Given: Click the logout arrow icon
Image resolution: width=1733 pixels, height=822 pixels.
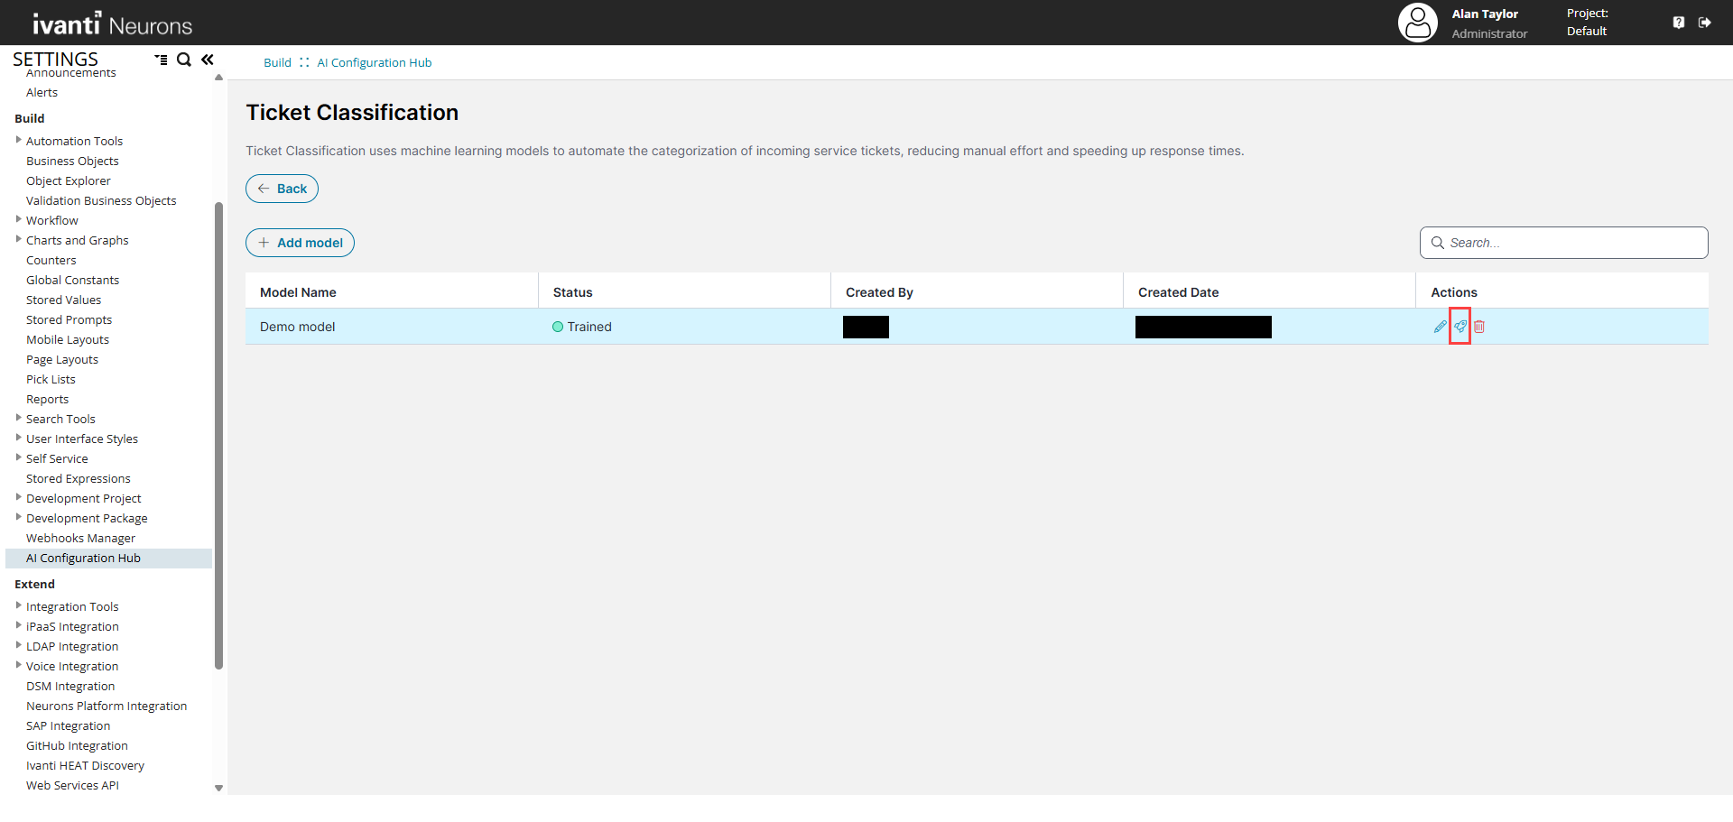Looking at the screenshot, I should tap(1704, 23).
